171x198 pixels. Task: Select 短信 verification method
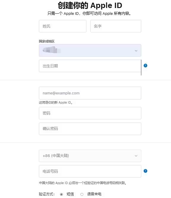point(61,194)
